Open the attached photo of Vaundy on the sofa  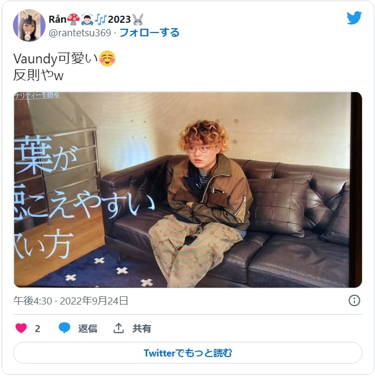coord(187,190)
